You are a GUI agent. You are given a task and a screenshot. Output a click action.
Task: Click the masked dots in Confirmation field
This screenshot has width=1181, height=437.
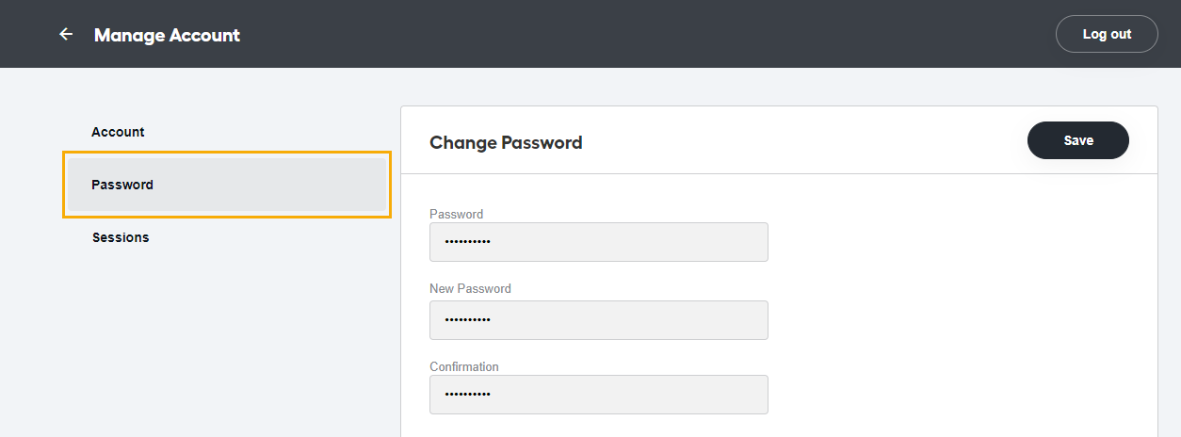[468, 395]
